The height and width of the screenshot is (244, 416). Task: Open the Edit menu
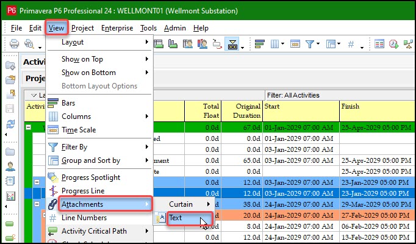point(35,28)
